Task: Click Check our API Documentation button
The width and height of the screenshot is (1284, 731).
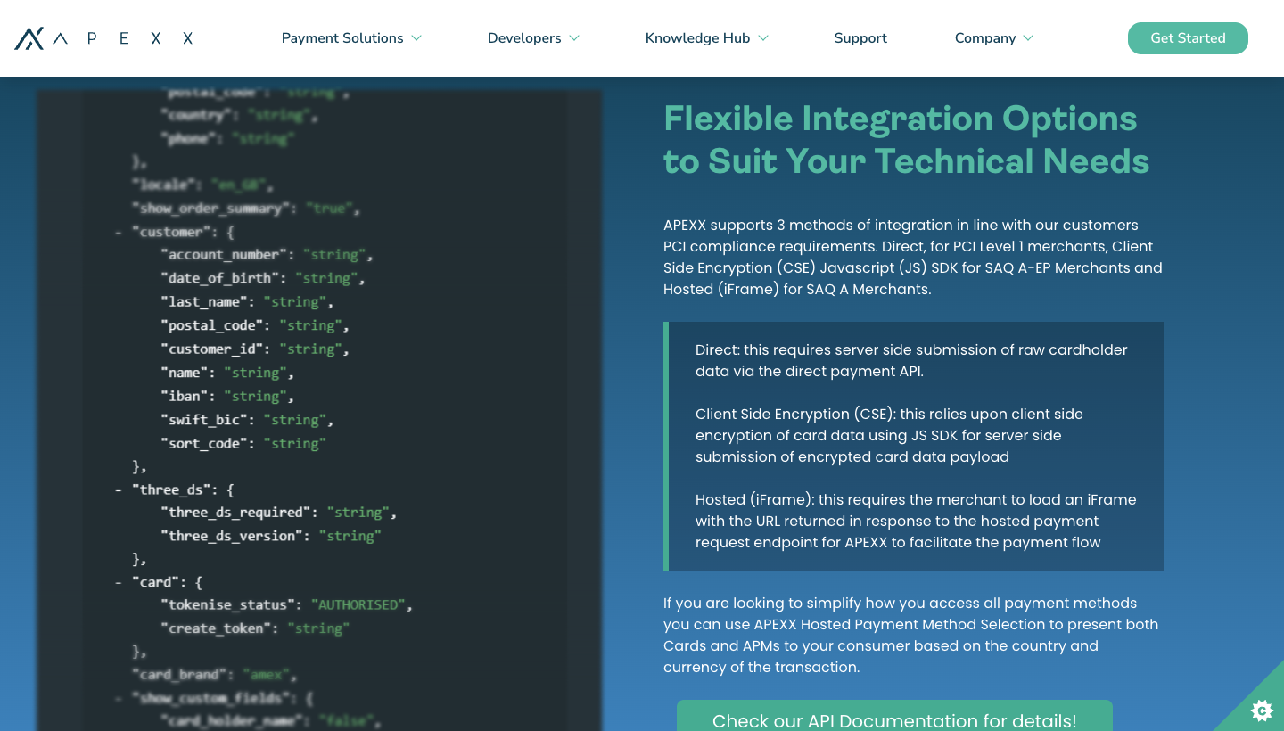Action: 894,716
